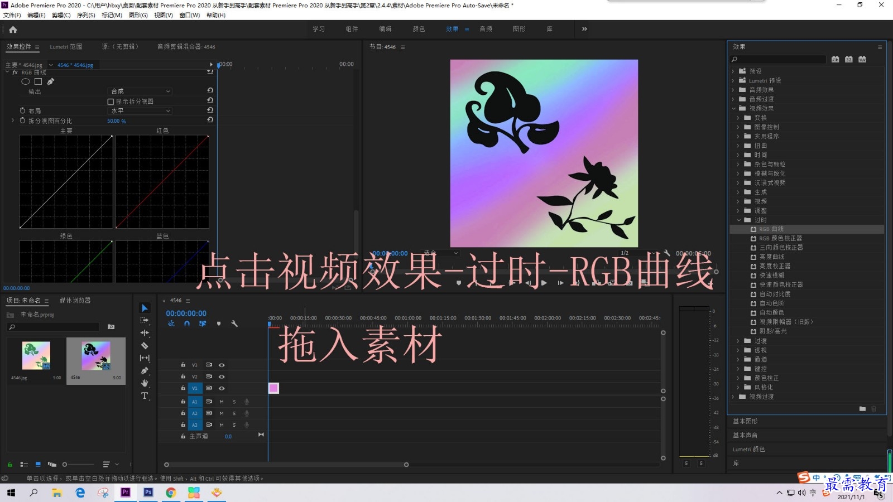Expand the 音频效果 folder
Image resolution: width=893 pixels, height=502 pixels.
point(733,90)
